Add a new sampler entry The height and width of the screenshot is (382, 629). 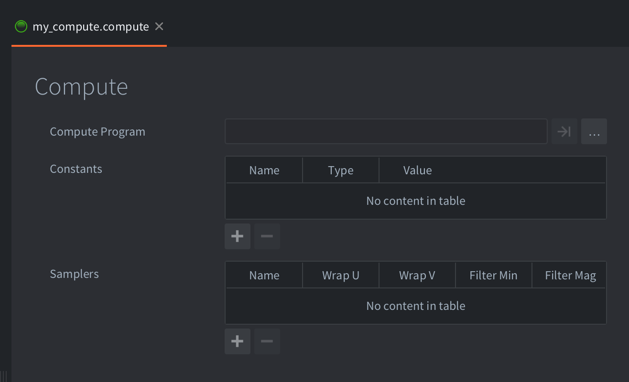238,341
